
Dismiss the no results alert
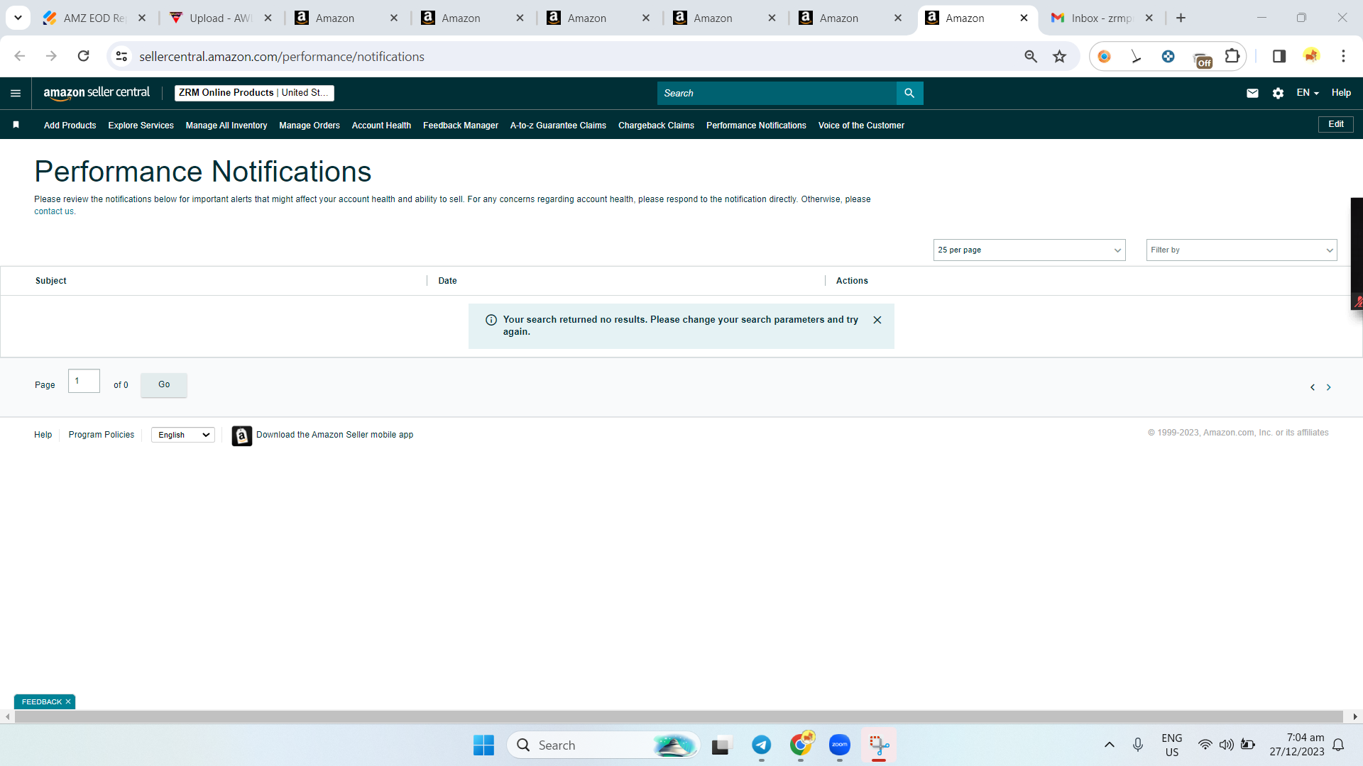click(877, 320)
